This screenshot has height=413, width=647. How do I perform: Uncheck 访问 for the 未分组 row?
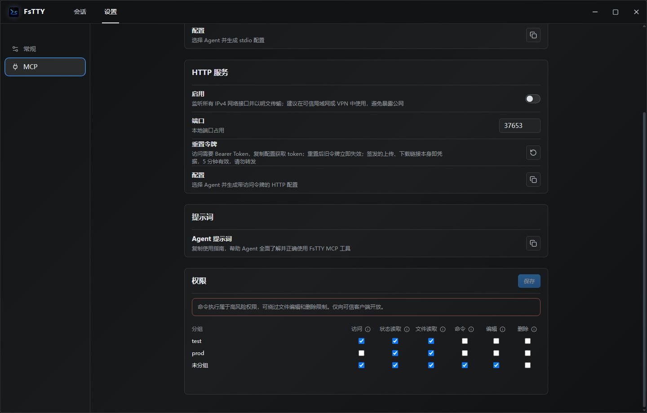click(362, 365)
